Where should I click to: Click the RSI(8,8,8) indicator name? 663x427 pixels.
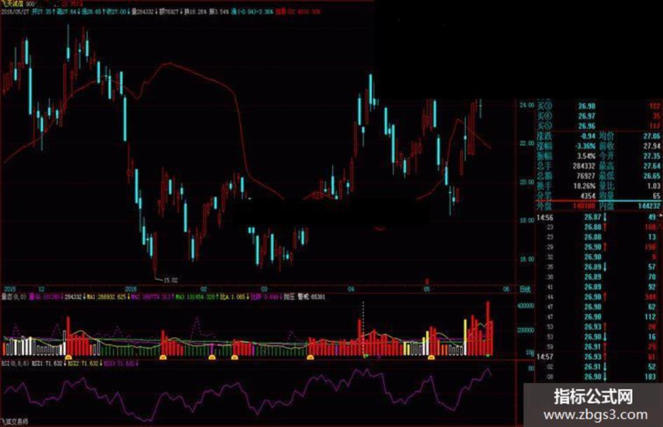coord(15,363)
